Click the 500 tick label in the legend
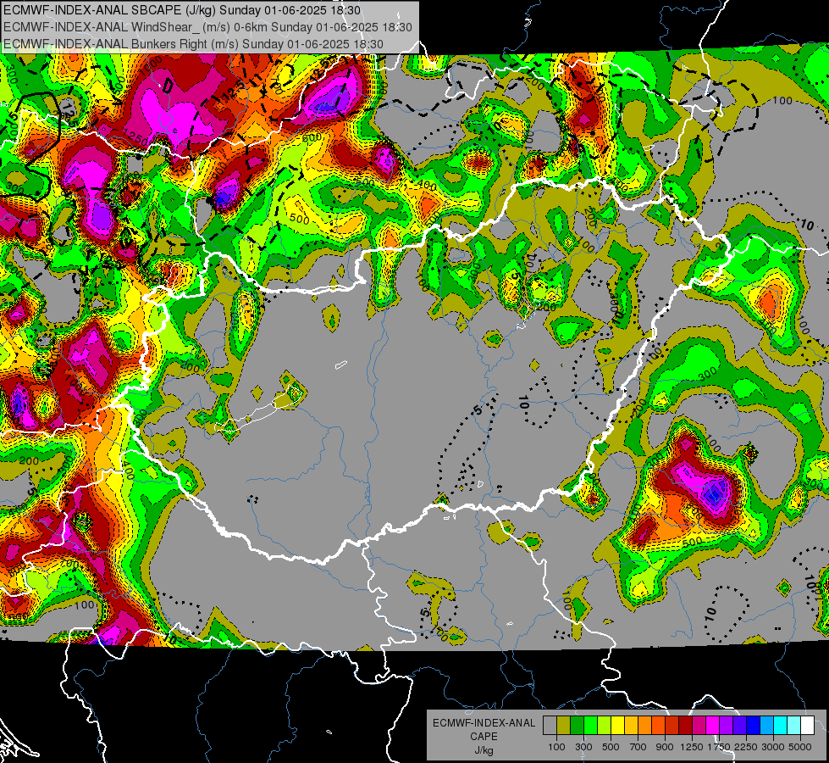Image resolution: width=829 pixels, height=763 pixels. (611, 747)
